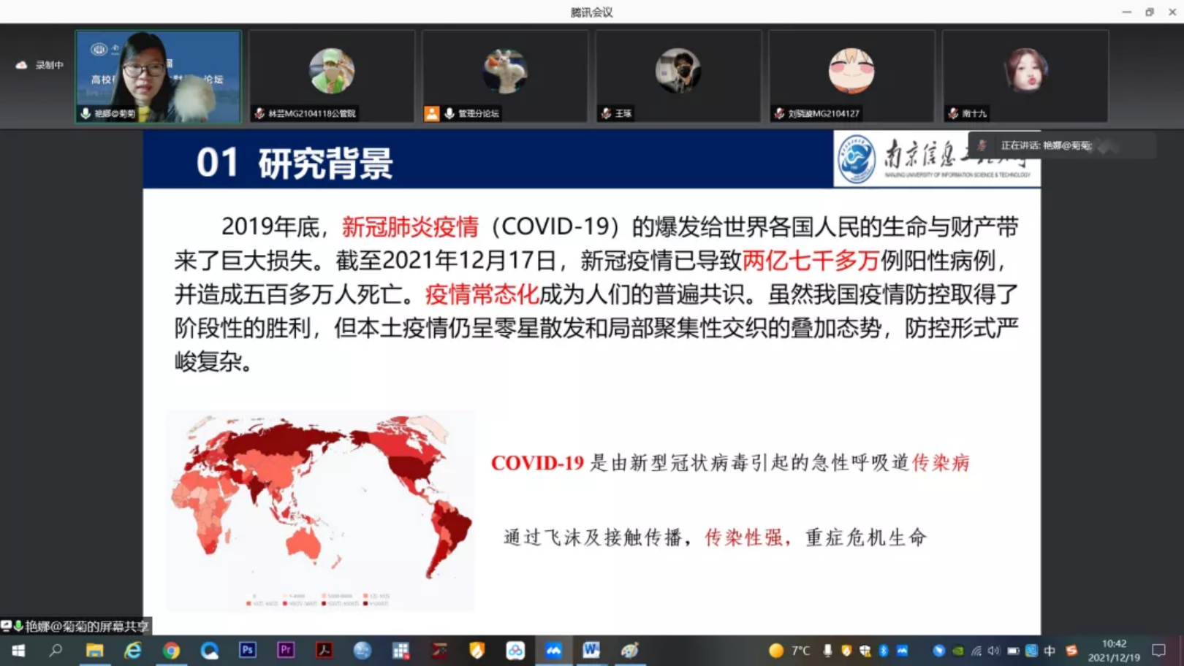The width and height of the screenshot is (1184, 666).
Task: Open the Windows notification center
Action: 1159,650
